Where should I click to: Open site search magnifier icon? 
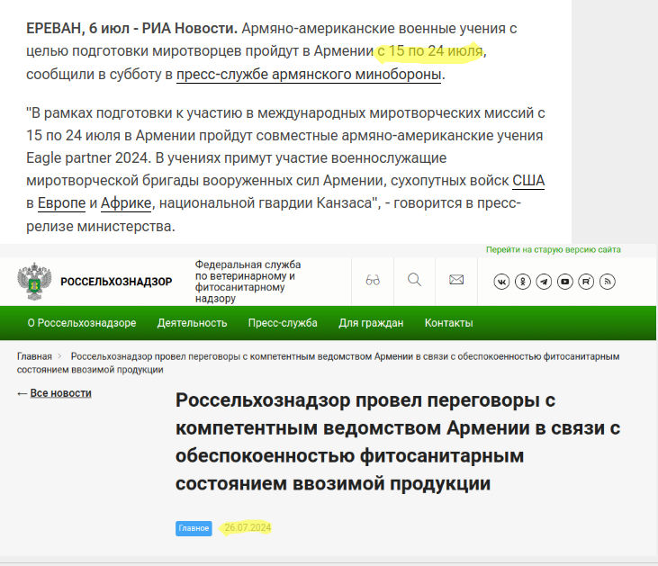tap(415, 280)
